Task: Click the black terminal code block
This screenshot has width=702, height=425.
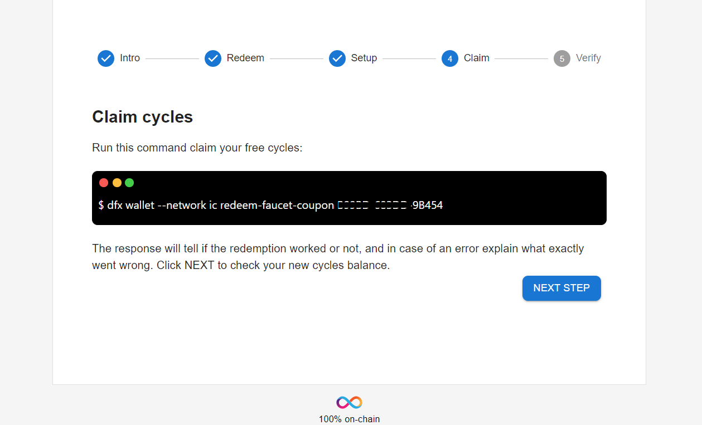Action: point(349,198)
